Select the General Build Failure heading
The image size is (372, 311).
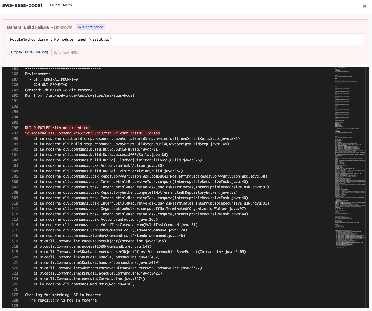coord(28,27)
